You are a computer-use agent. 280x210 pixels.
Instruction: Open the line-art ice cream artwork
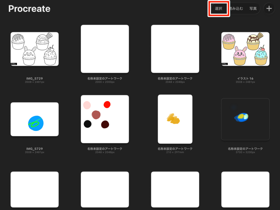pos(34,49)
